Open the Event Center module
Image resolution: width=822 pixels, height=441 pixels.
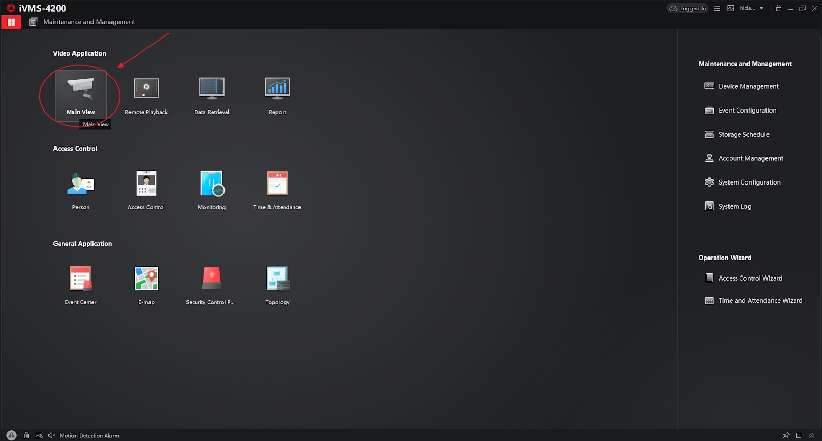81,285
